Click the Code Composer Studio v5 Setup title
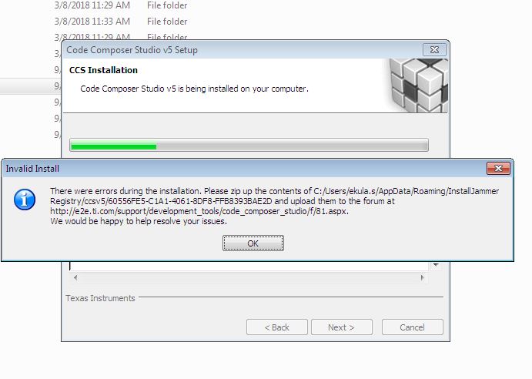Viewport: 532px width, 379px height. coord(132,50)
